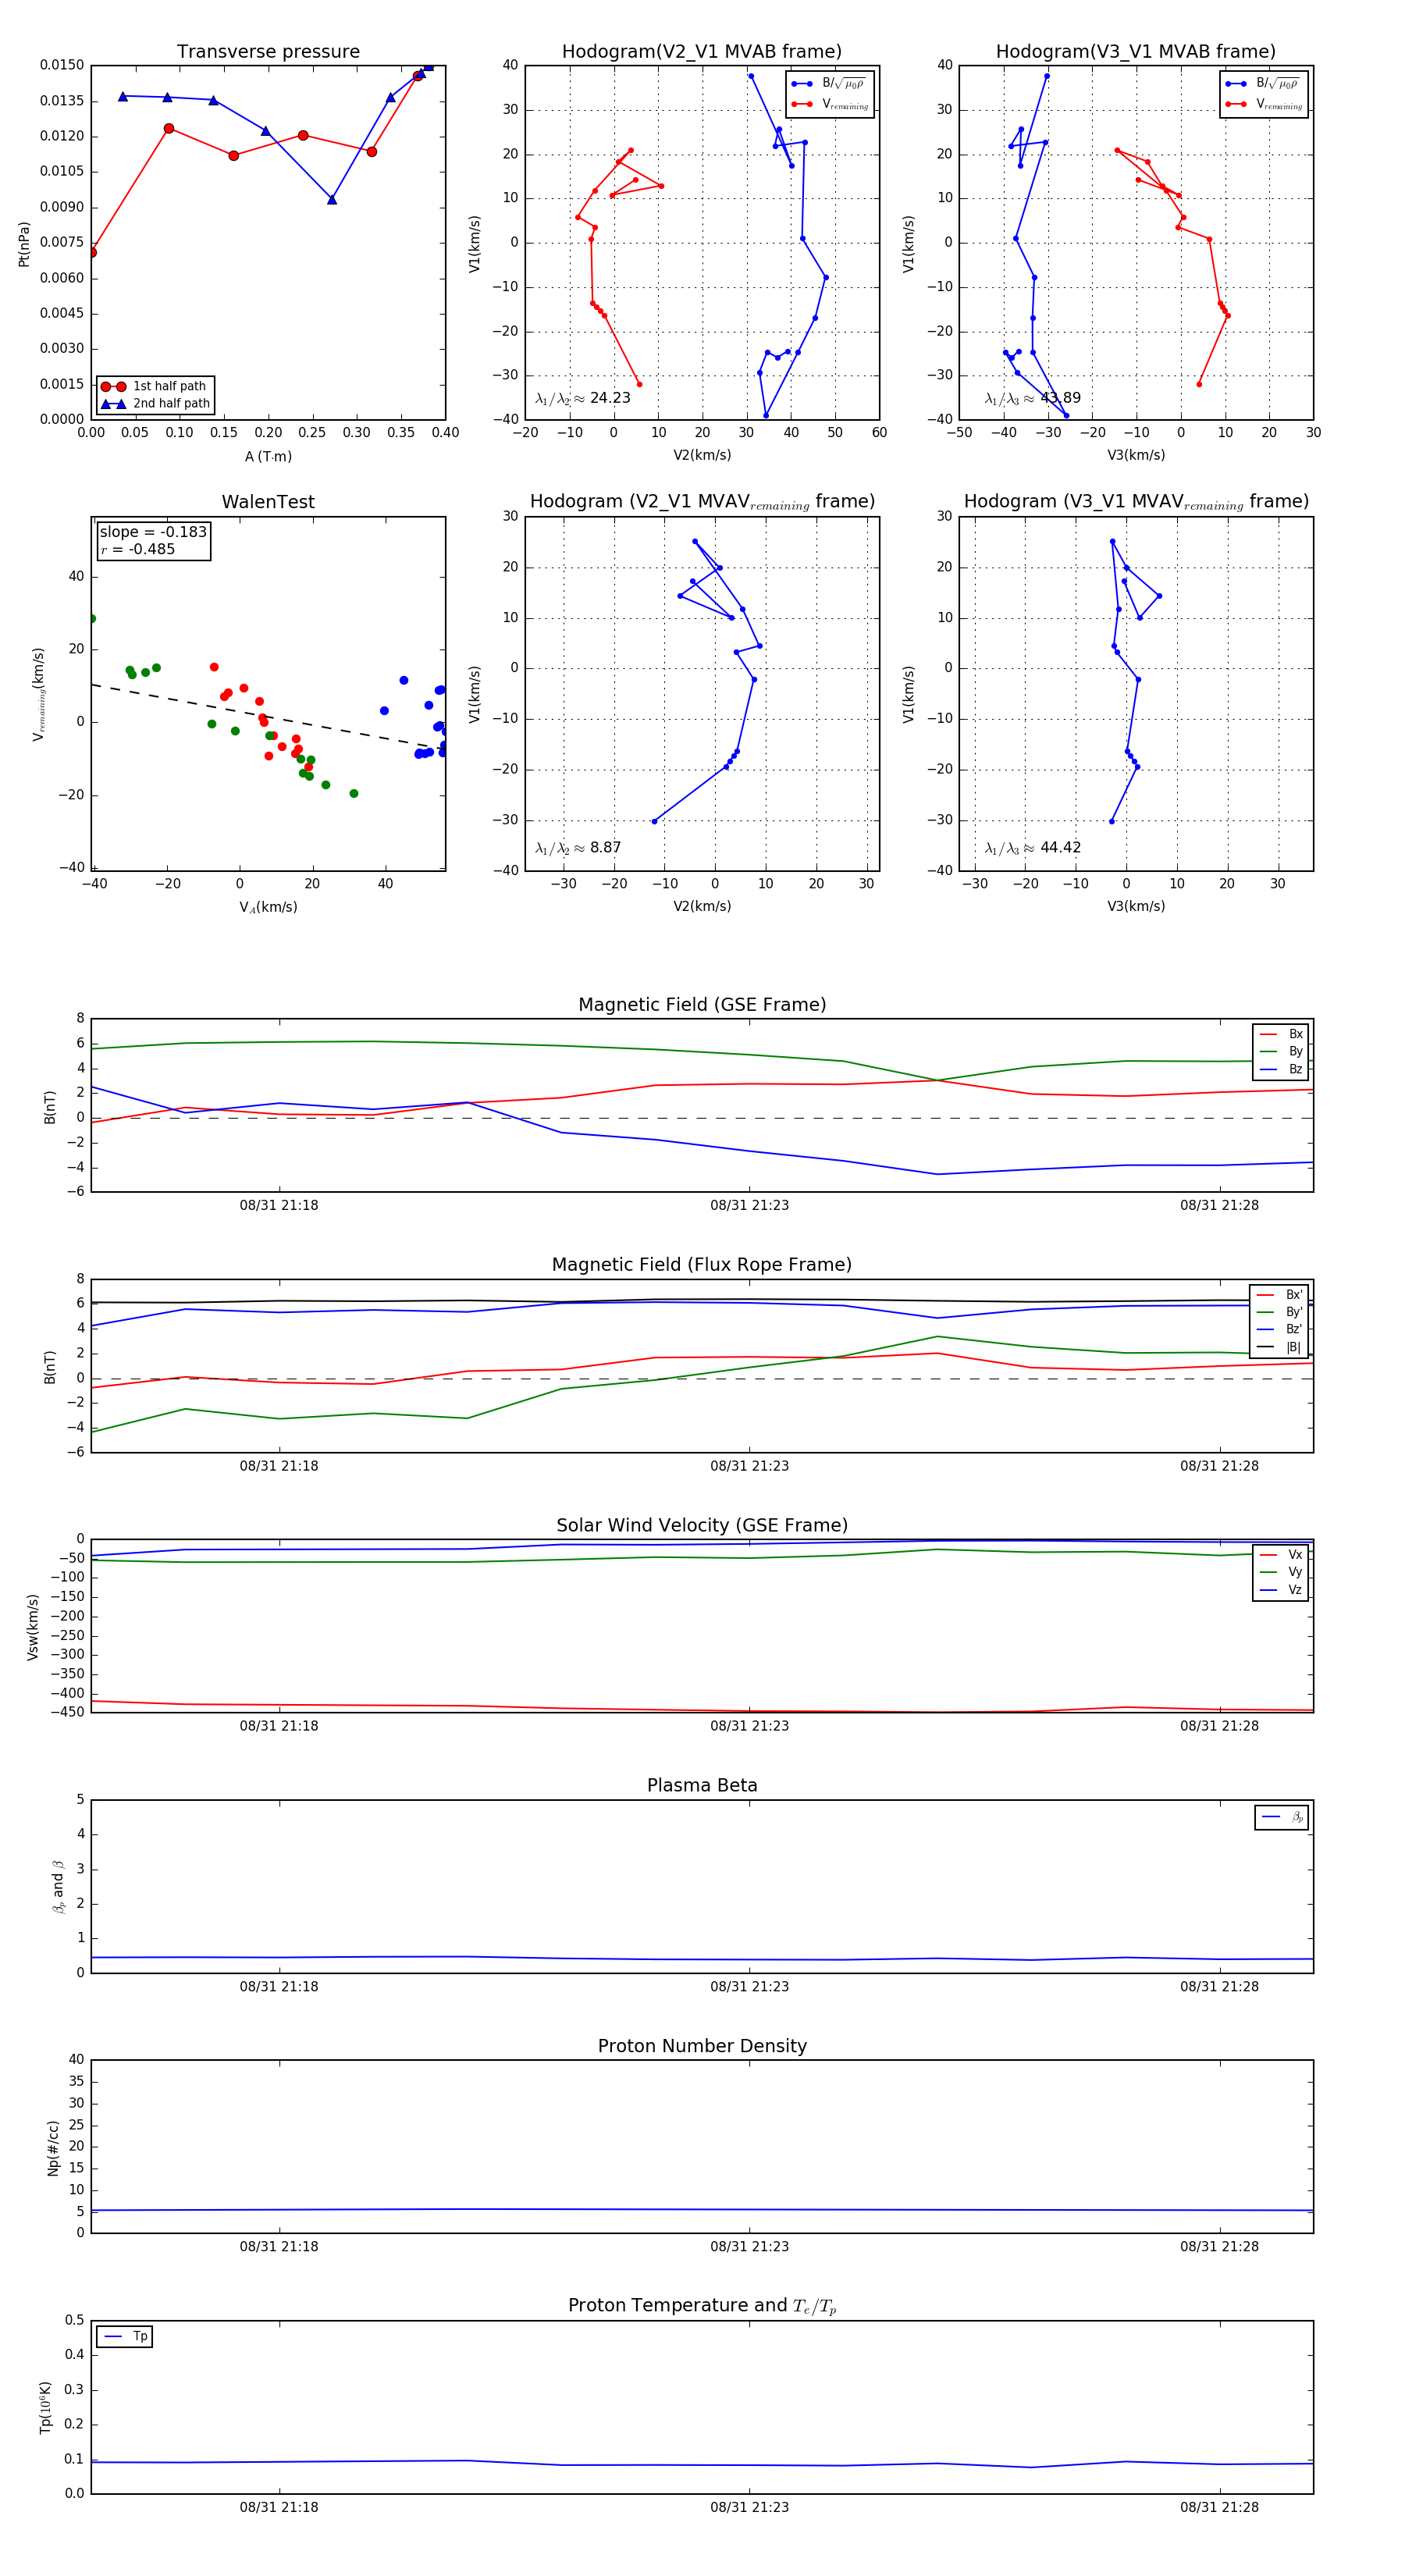
Task: Click the 'Magnetic Field (Flux Rope Frame)' title
Action: [702, 1265]
